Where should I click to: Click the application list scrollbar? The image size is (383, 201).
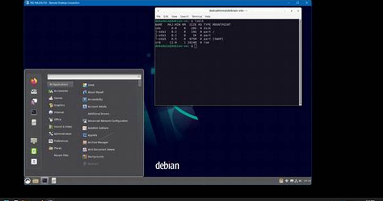click(140, 84)
